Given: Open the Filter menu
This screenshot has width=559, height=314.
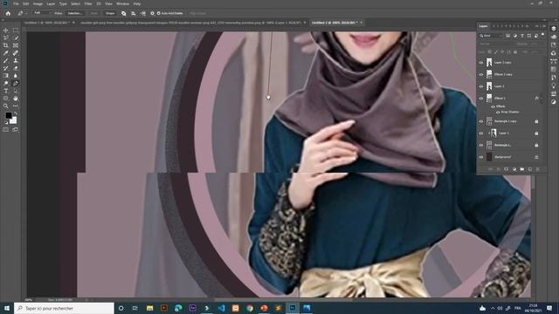Looking at the screenshot, I should (x=88, y=3).
